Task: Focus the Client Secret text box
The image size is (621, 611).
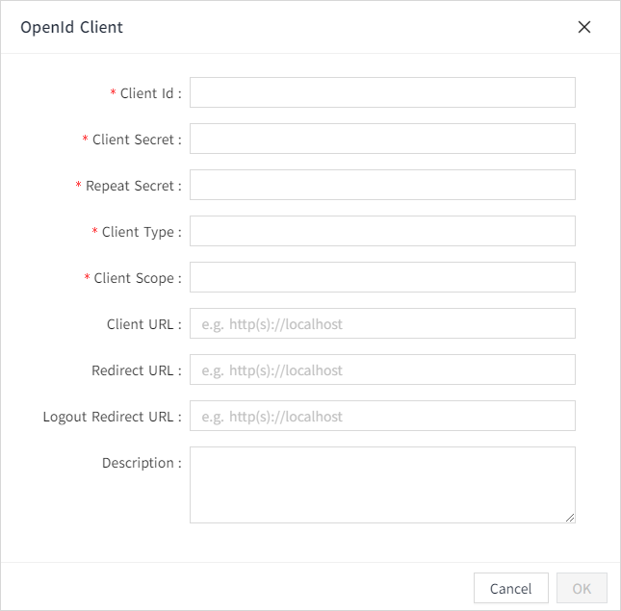Action: tap(382, 139)
